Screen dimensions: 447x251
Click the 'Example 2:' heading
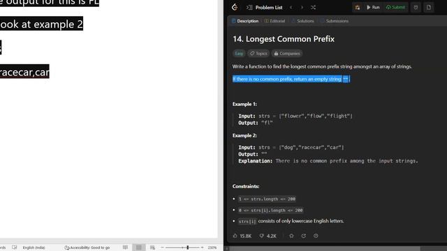(x=244, y=135)
